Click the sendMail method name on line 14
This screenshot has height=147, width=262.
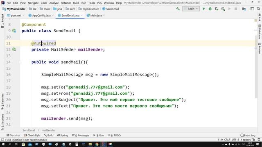[71, 62]
